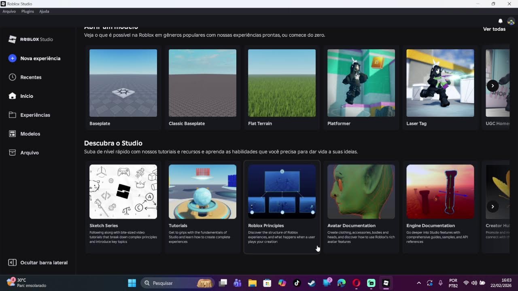The image size is (518, 291).
Task: Open the Flat Terrain template thumbnail
Action: (x=282, y=83)
